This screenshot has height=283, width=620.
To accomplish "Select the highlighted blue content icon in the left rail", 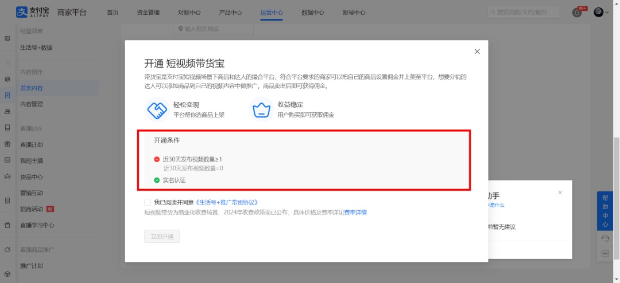I will (x=7, y=96).
